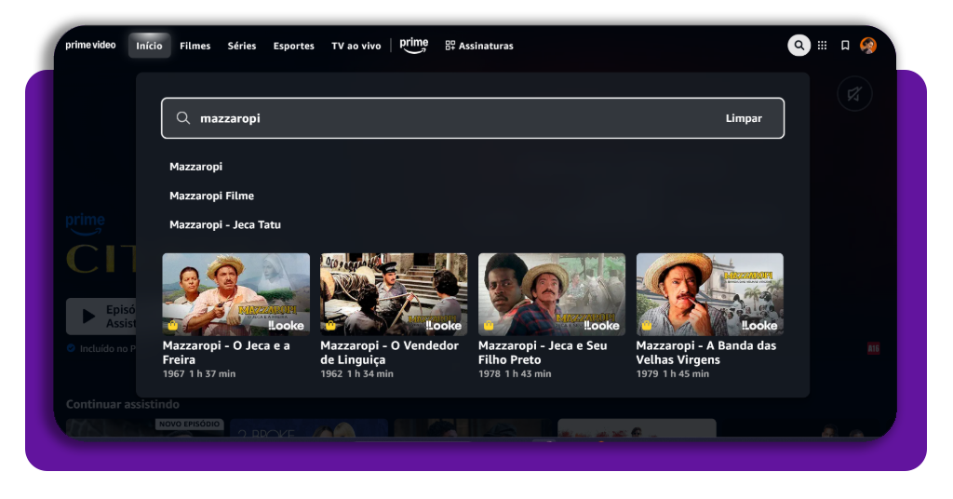Screen dimensions: 953x499
Task: Click the 1979 1 h 45 min details
Action: [673, 374]
